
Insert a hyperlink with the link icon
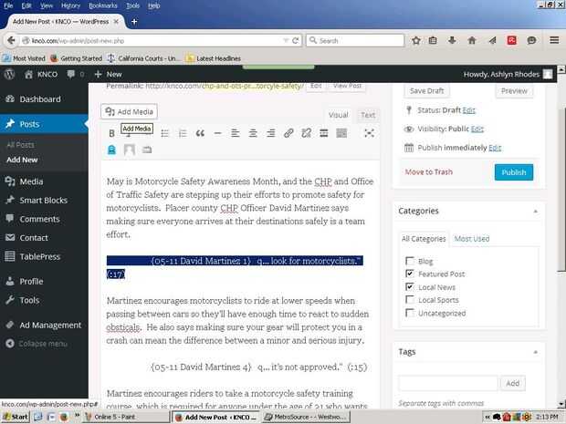(x=288, y=133)
